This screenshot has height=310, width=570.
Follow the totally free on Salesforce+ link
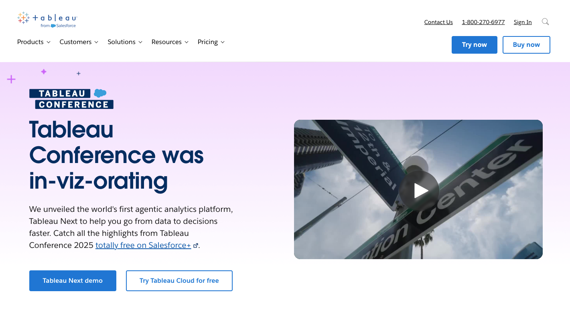pyautogui.click(x=143, y=245)
